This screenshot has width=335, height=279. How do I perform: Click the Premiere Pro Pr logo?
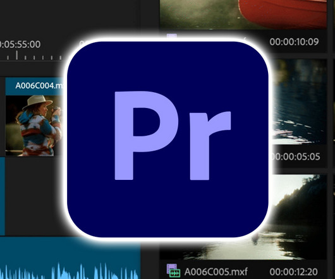167,139
